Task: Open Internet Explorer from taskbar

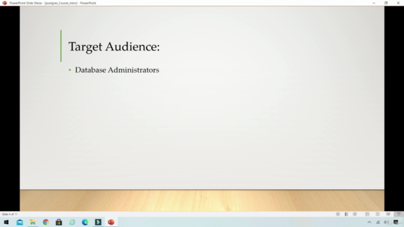Action: pos(72,222)
